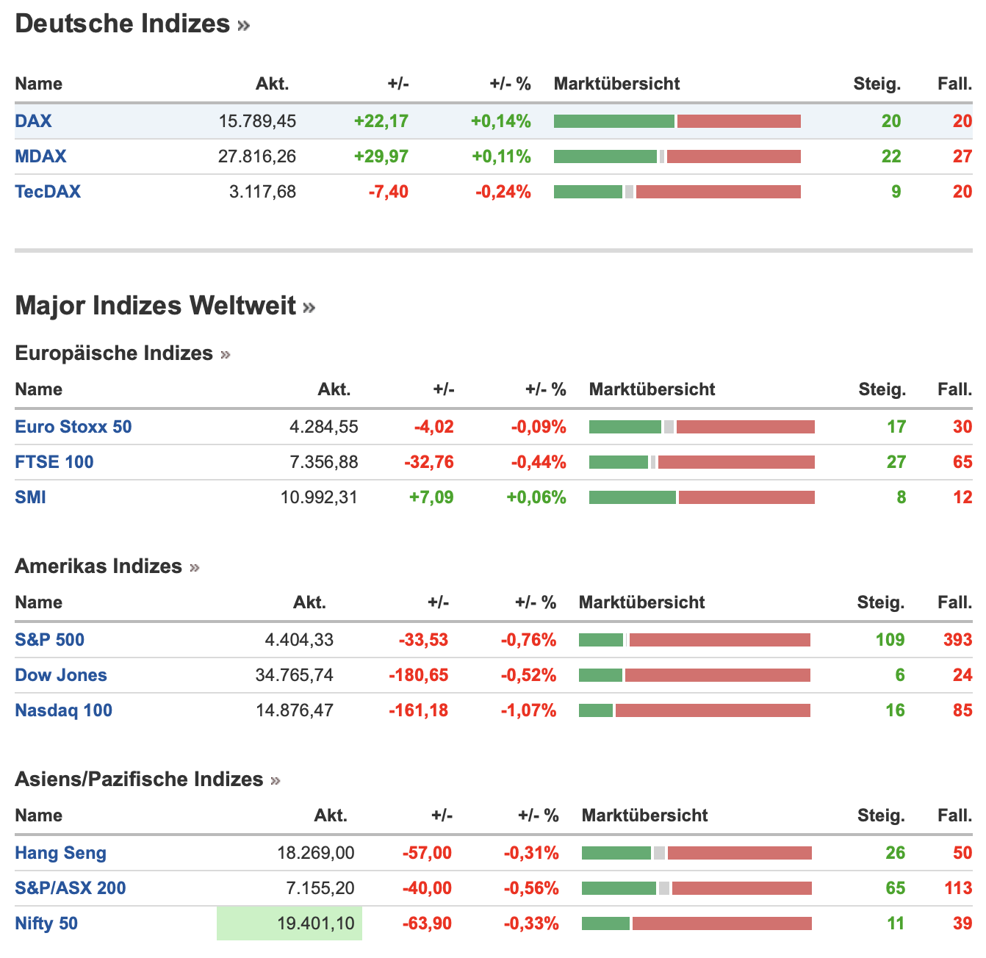This screenshot has height=958, width=986.
Task: Click the DAX market overview bar
Action: [677, 121]
